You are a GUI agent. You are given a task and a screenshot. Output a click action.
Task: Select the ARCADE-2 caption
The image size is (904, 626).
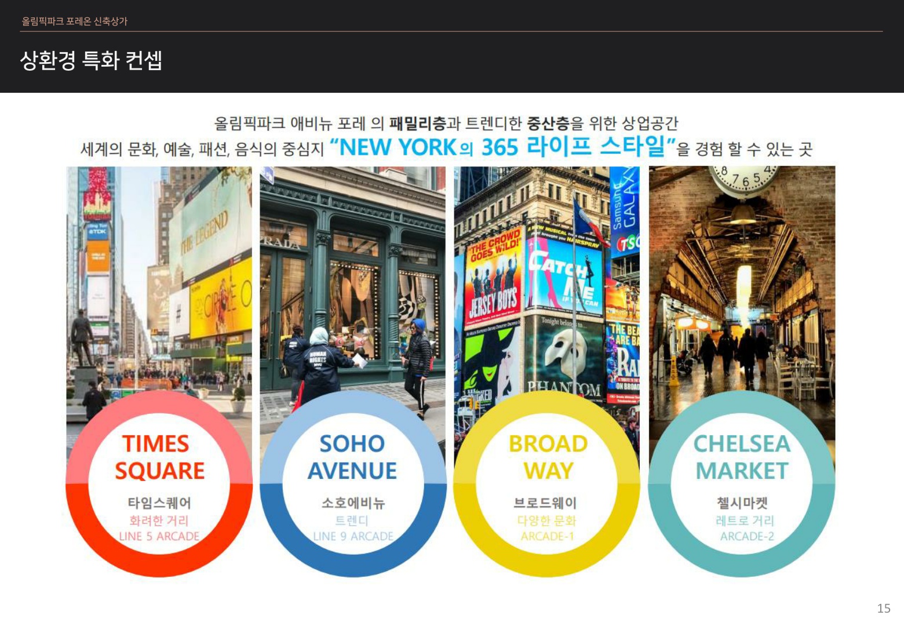(747, 537)
